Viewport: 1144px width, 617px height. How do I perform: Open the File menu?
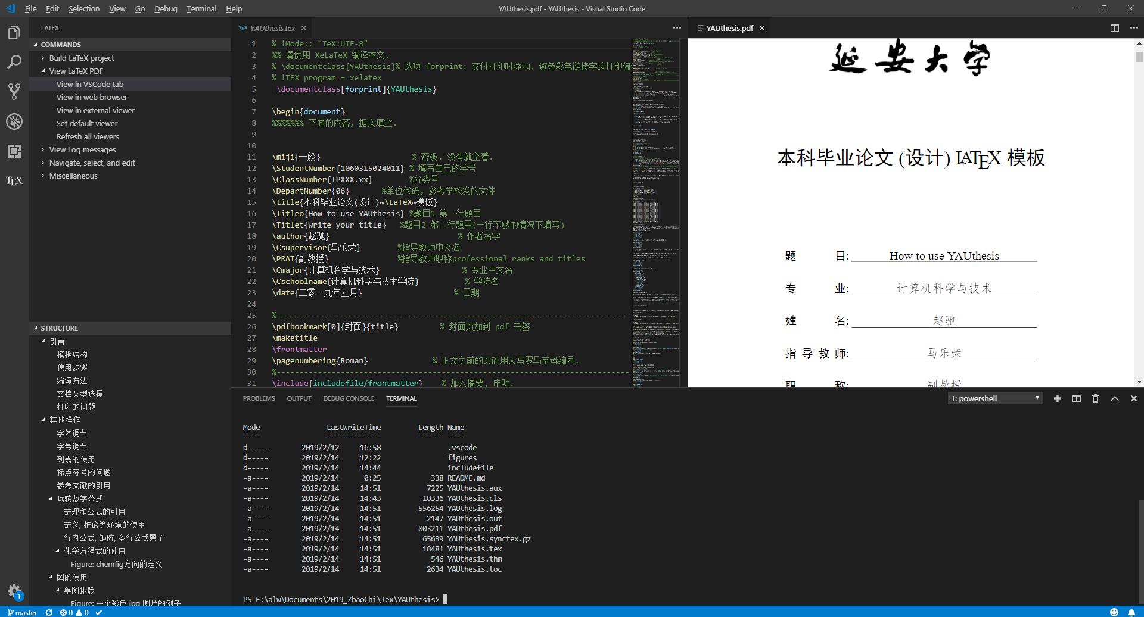30,8
